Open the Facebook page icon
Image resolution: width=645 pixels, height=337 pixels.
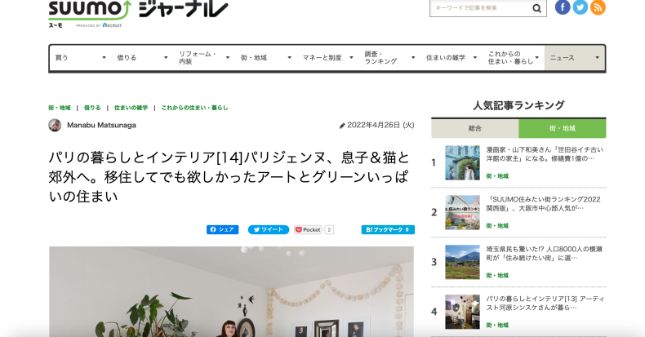pos(563,7)
